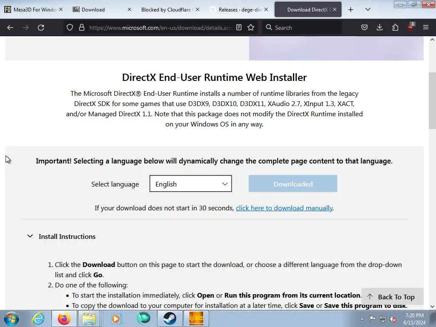
Task: Open network status tray icon
Action: 383,319
